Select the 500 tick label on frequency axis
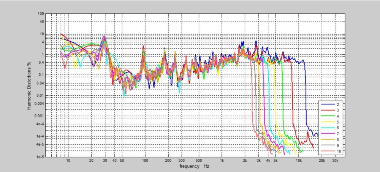The image size is (380, 172). (x=198, y=161)
